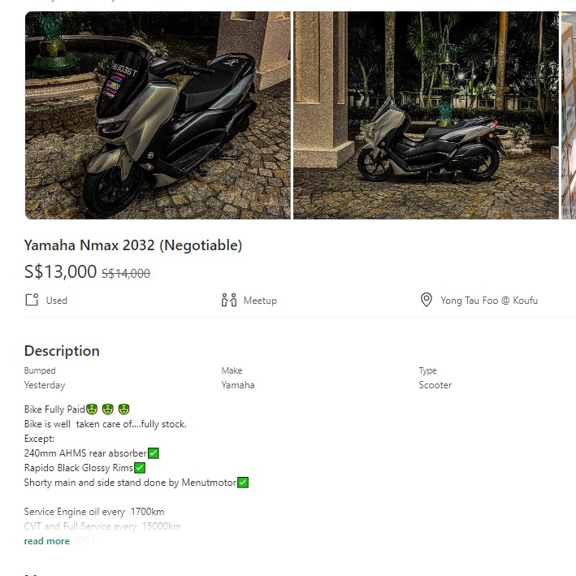Image resolution: width=576 pixels, height=576 pixels.
Task: Click the Used condition tag icon
Action: coord(32,300)
